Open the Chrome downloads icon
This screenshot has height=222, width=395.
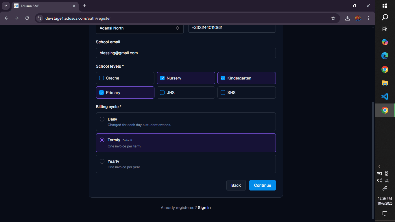coord(348,18)
